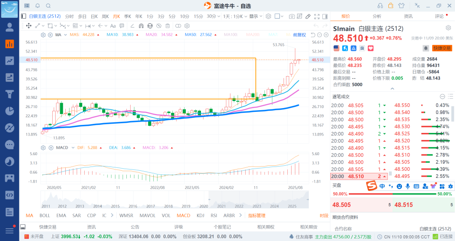The width and height of the screenshot is (455, 241).
Task: Open MACD indicator settings gear
Action: (43, 148)
